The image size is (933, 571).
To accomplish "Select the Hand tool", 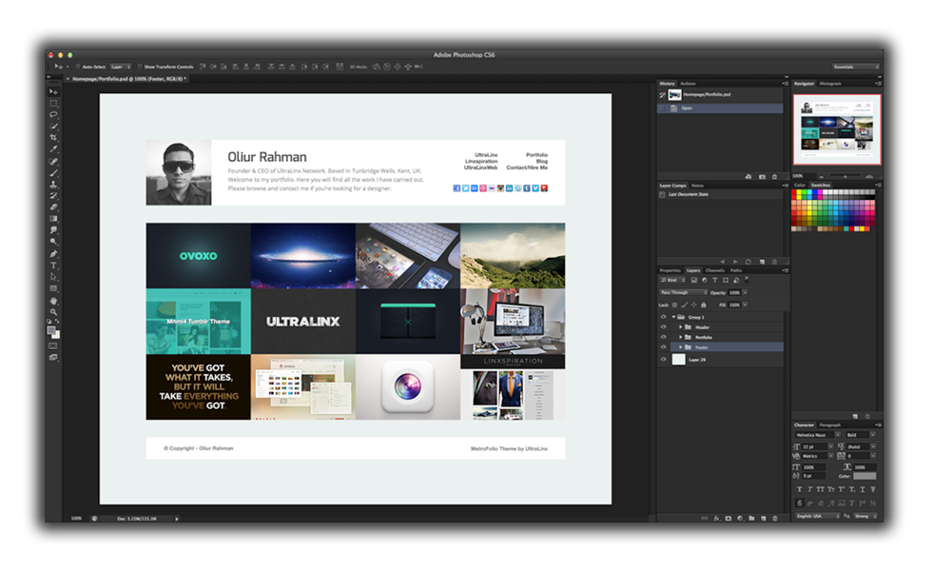I will [x=53, y=301].
